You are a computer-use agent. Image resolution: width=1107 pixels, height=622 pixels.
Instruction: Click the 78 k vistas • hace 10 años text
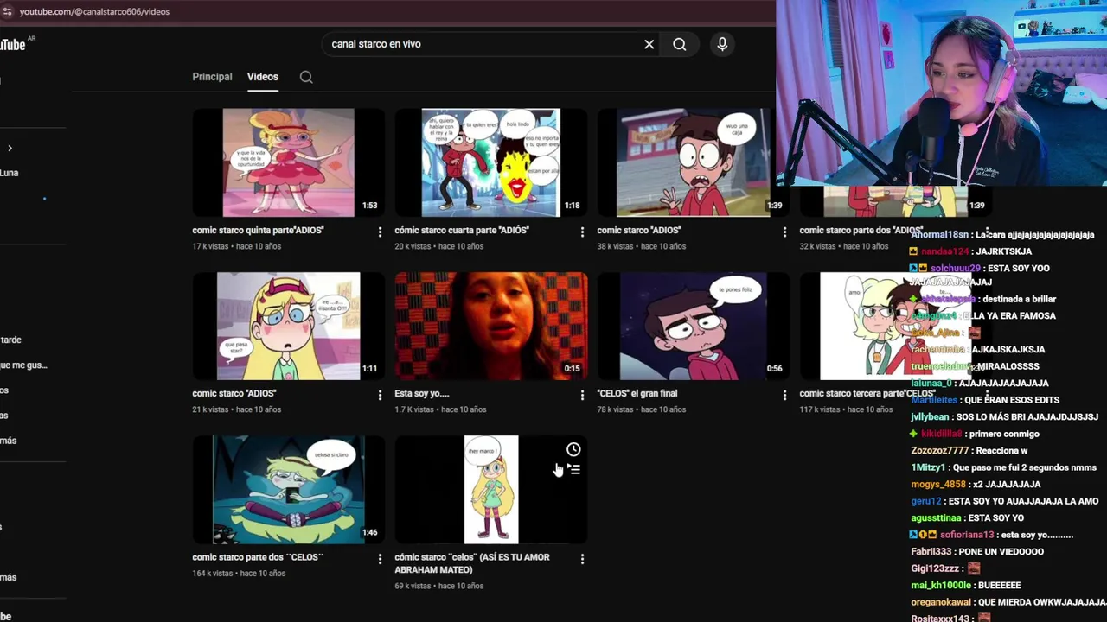[641, 409]
